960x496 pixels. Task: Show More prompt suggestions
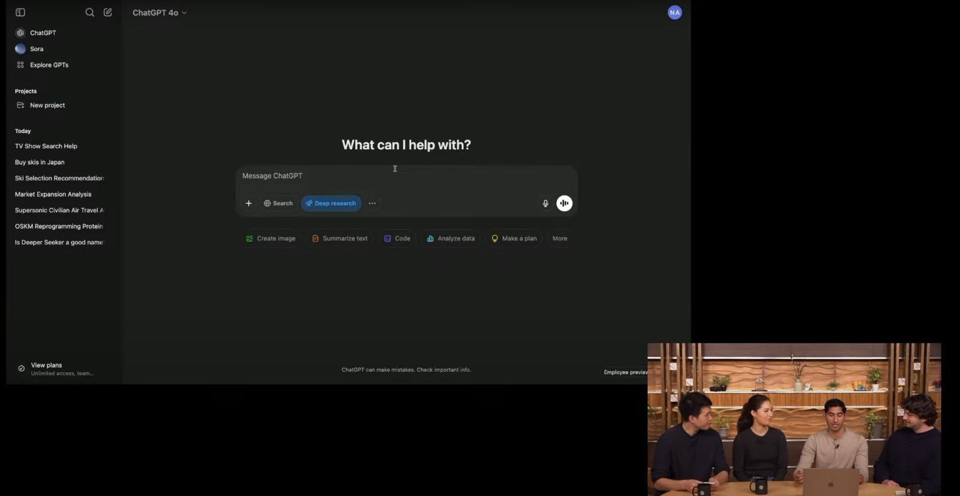coord(560,239)
